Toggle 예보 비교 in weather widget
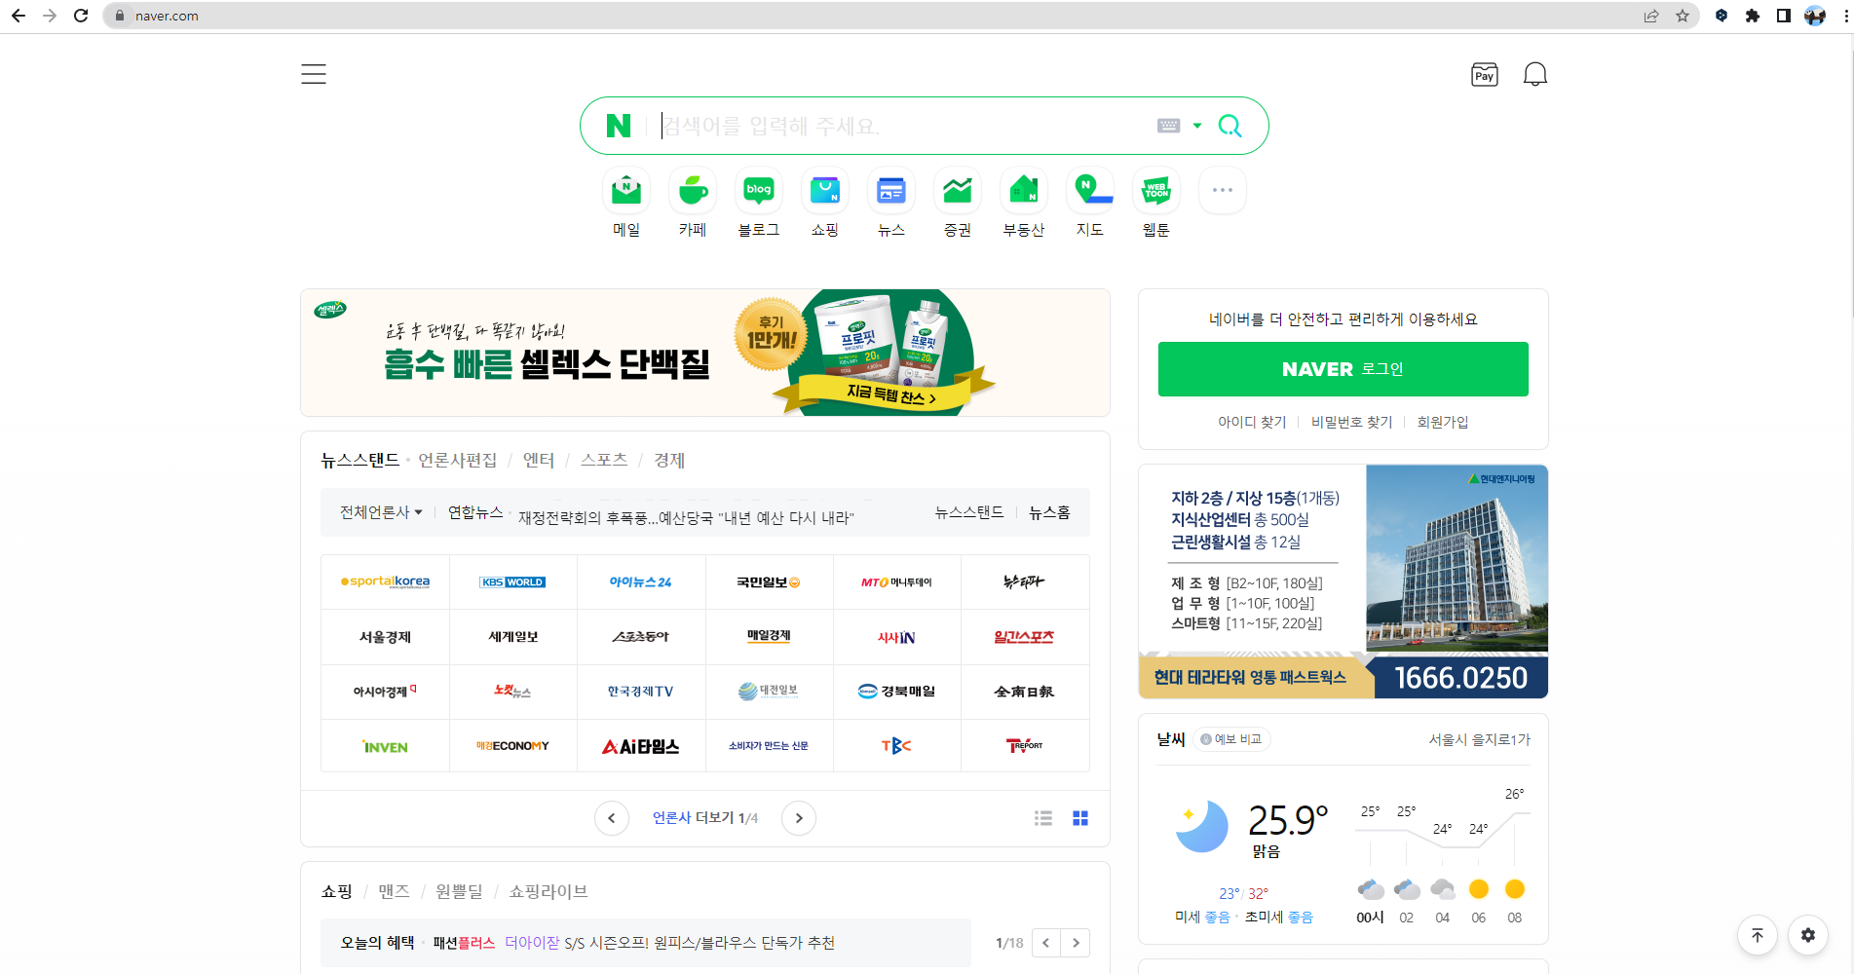Image resolution: width=1854 pixels, height=974 pixels. pyautogui.click(x=1231, y=739)
